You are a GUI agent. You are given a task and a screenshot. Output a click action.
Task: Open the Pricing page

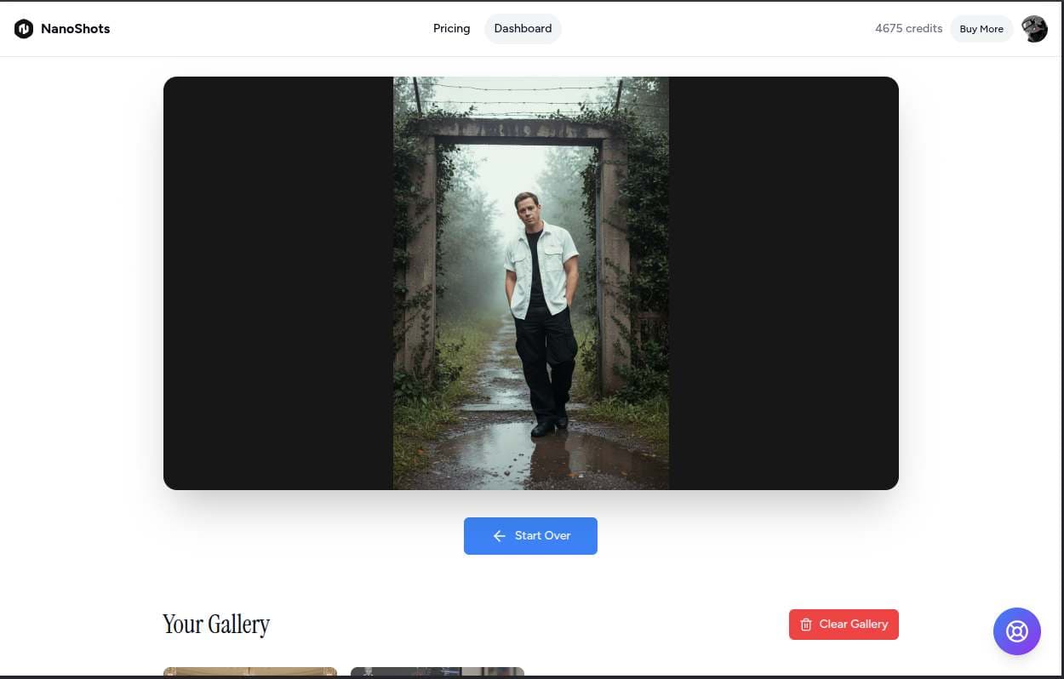tap(451, 28)
